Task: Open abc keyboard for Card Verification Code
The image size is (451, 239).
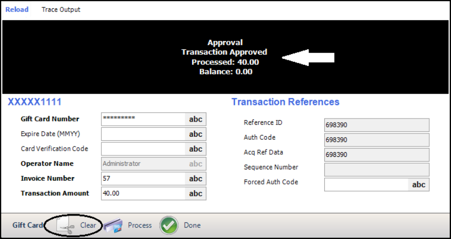Action: [195, 149]
